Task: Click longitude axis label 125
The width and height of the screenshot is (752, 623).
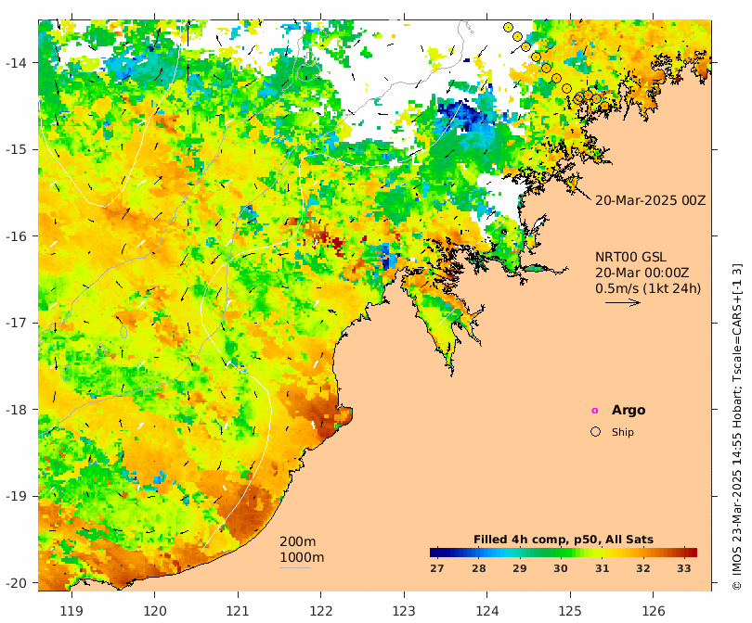Action: (x=570, y=611)
